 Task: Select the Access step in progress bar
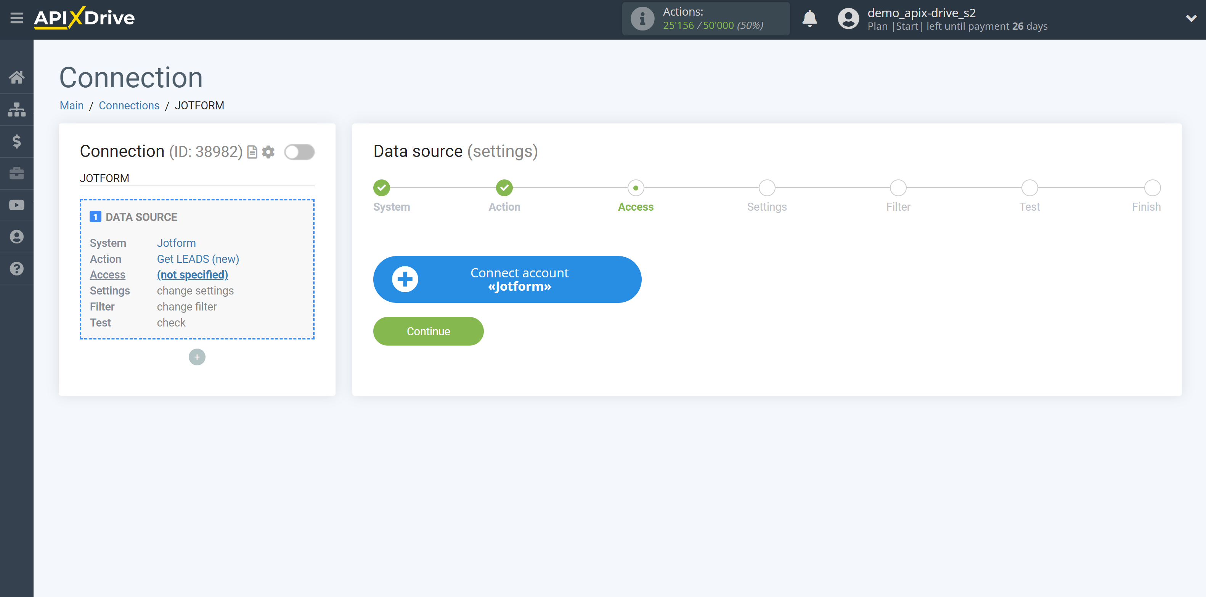click(x=635, y=187)
